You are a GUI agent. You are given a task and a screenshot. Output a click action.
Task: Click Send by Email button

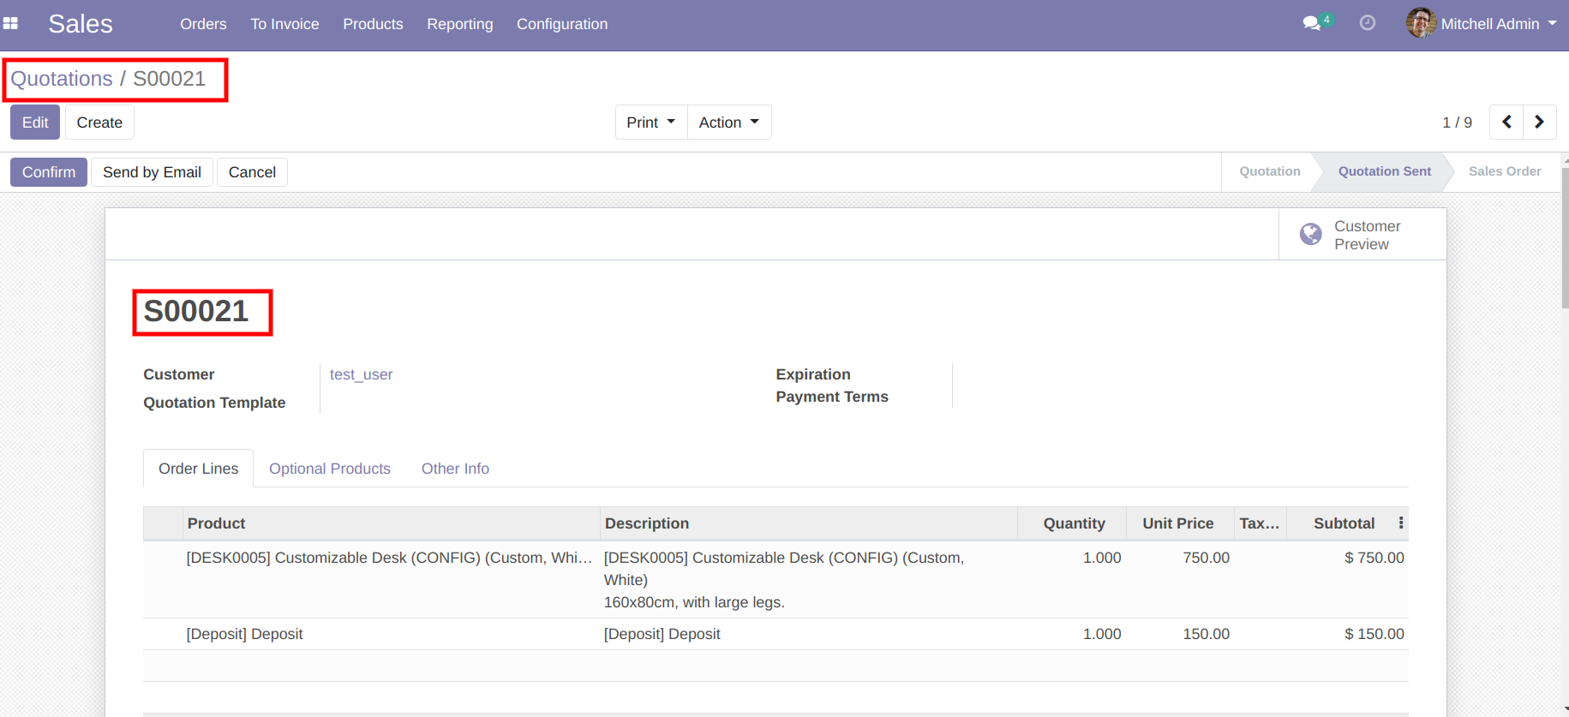152,172
